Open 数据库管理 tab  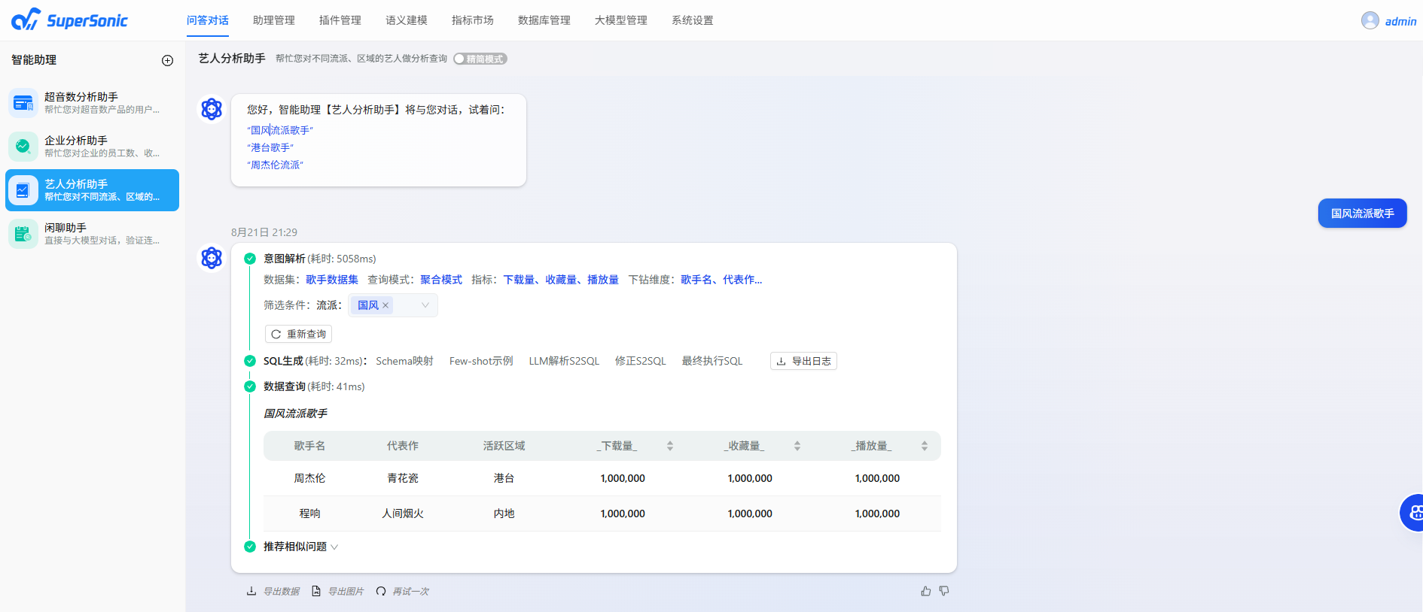544,20
